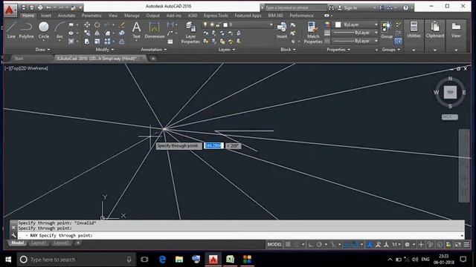Expand the Layers panel
This screenshot has width=476, height=267.
tap(227, 50)
